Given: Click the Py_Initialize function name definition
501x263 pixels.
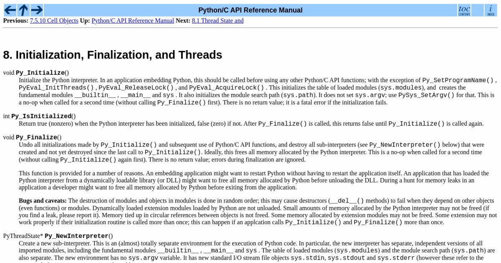Looking at the screenshot, I should [40, 73].
